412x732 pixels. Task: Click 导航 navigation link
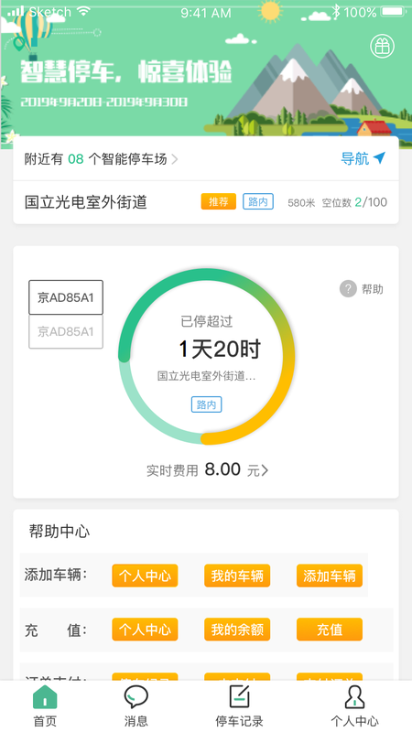click(x=354, y=158)
